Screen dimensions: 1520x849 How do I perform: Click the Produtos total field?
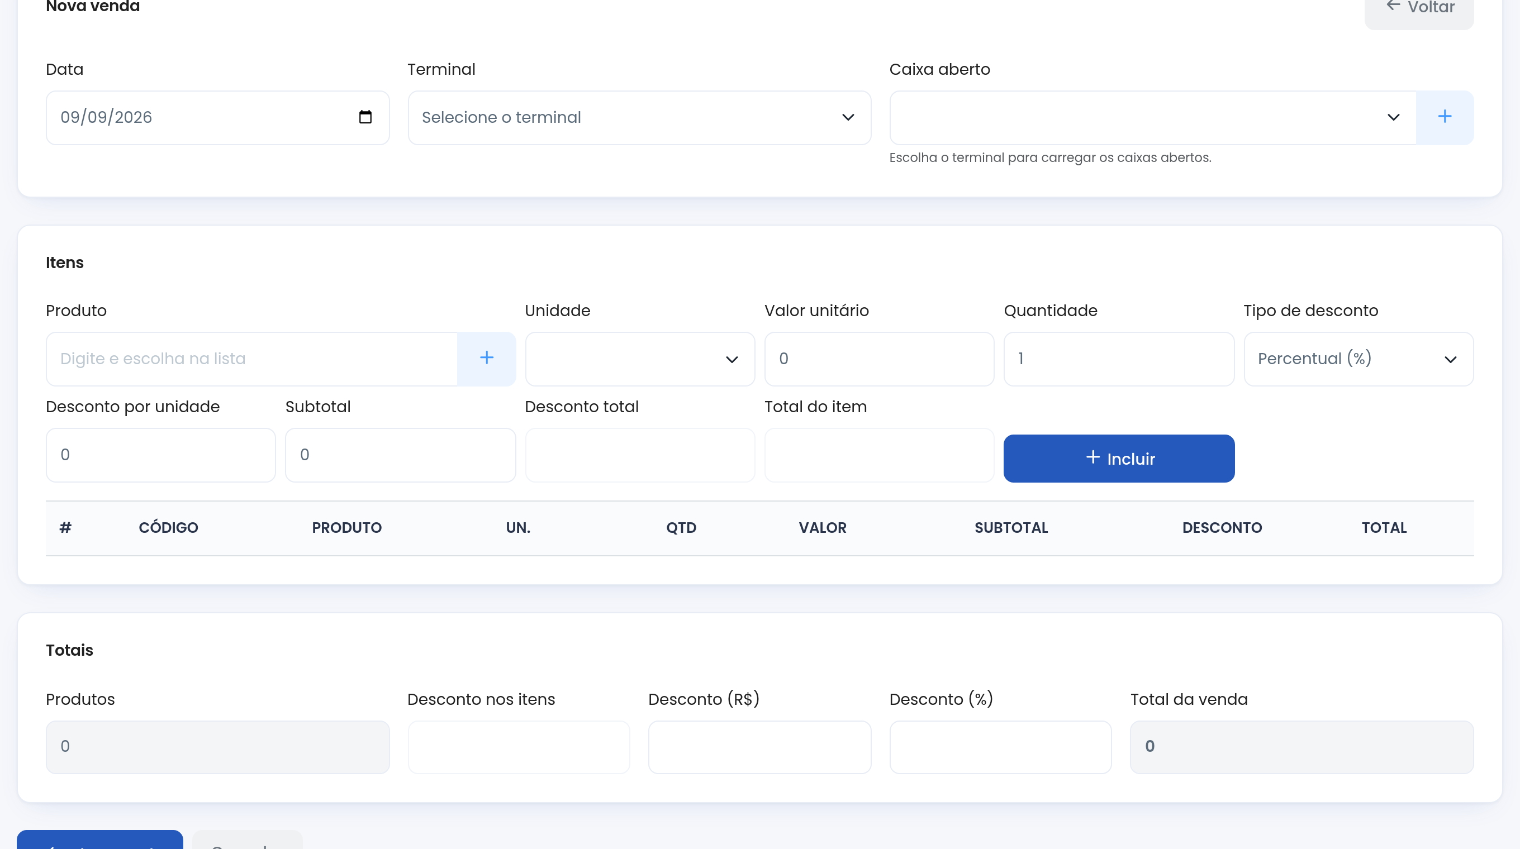(x=218, y=746)
